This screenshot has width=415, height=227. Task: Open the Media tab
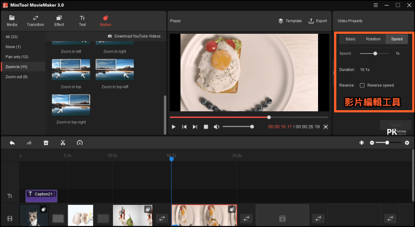pos(12,21)
